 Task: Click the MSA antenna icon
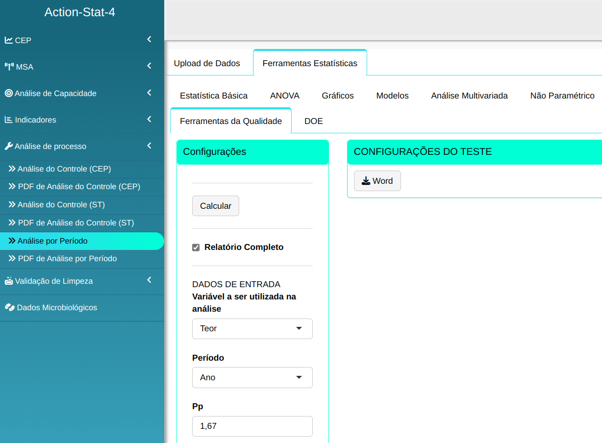tap(9, 67)
